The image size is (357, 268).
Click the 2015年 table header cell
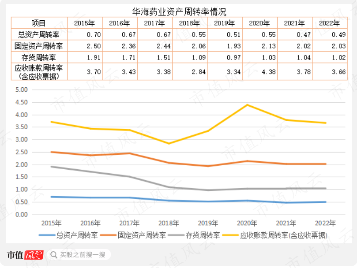(85, 23)
